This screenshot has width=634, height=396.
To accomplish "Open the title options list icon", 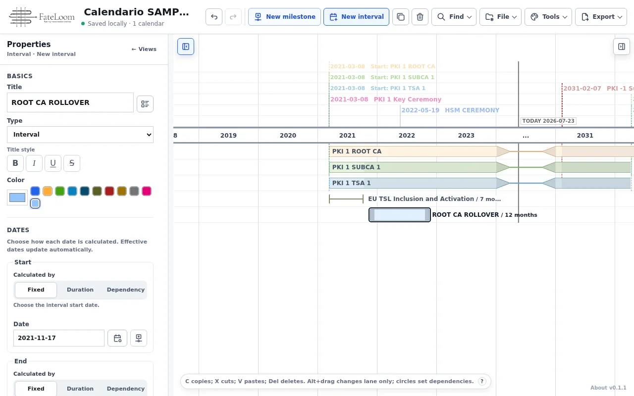I will point(145,104).
